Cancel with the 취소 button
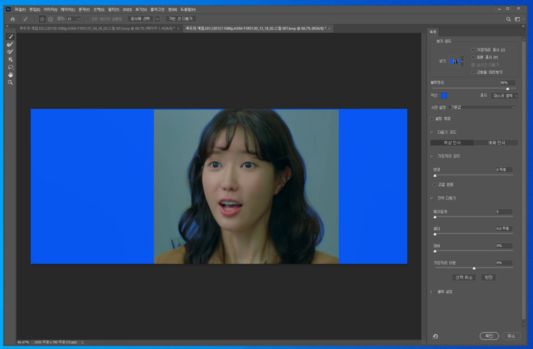 coord(511,336)
